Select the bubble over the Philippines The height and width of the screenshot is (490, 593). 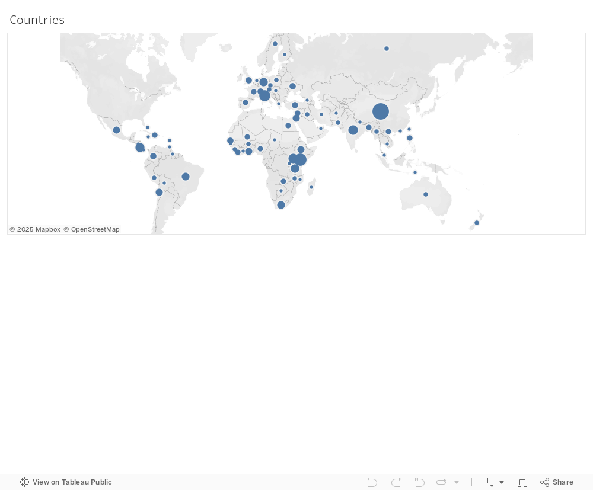410,138
